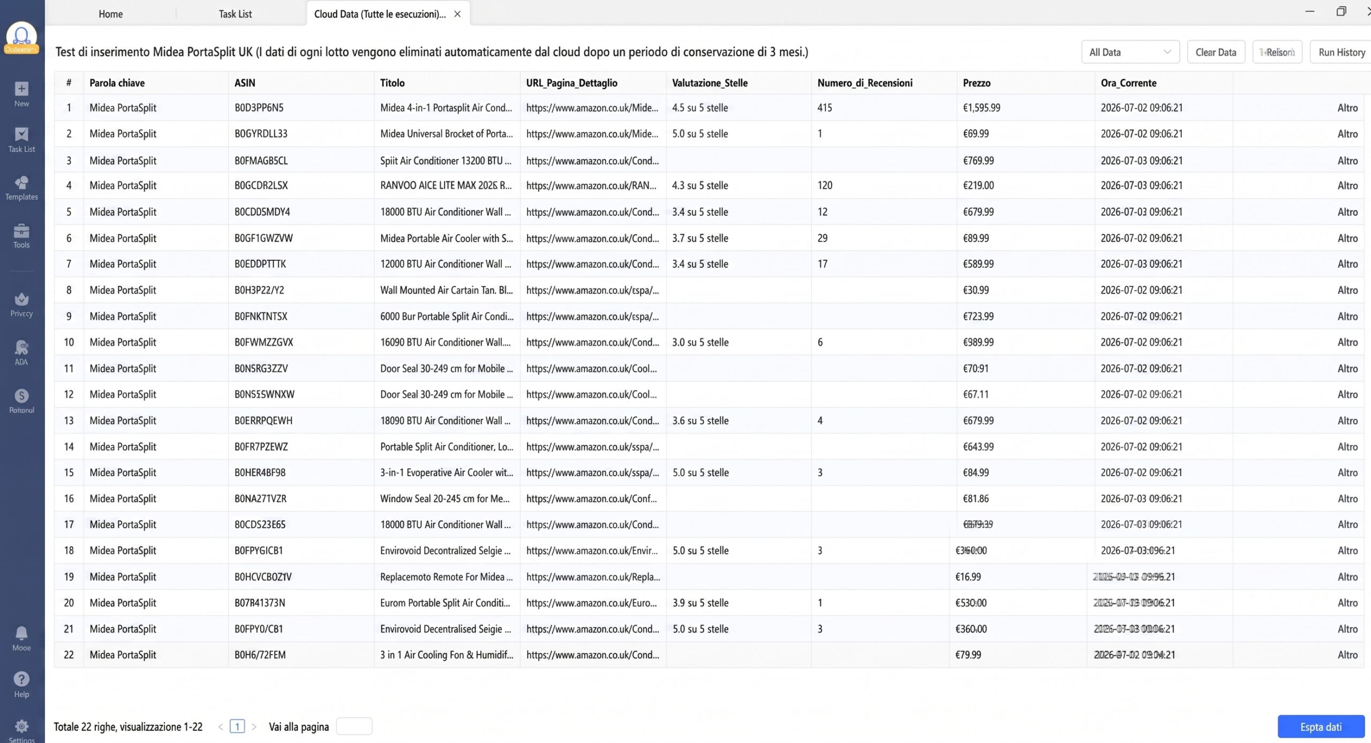The width and height of the screenshot is (1371, 743).
Task: Switch to the Task List tab
Action: click(x=235, y=14)
